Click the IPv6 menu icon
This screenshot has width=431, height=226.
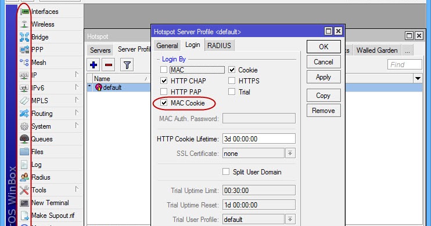click(x=24, y=88)
